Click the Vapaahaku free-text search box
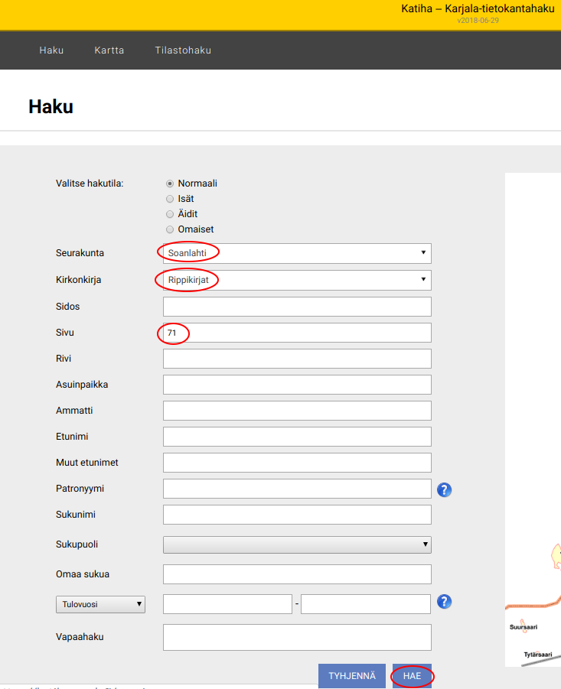Image resolution: width=561 pixels, height=689 pixels. coord(297,637)
